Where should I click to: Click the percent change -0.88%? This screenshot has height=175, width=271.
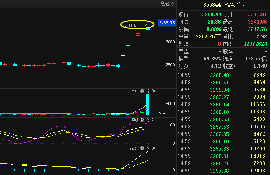click(x=213, y=29)
